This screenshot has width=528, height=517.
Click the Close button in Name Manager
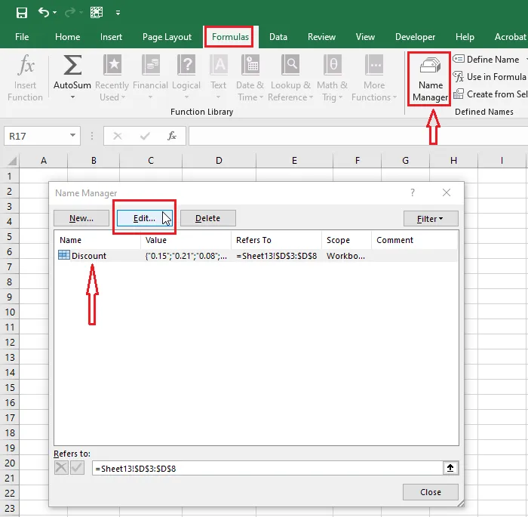tap(431, 492)
